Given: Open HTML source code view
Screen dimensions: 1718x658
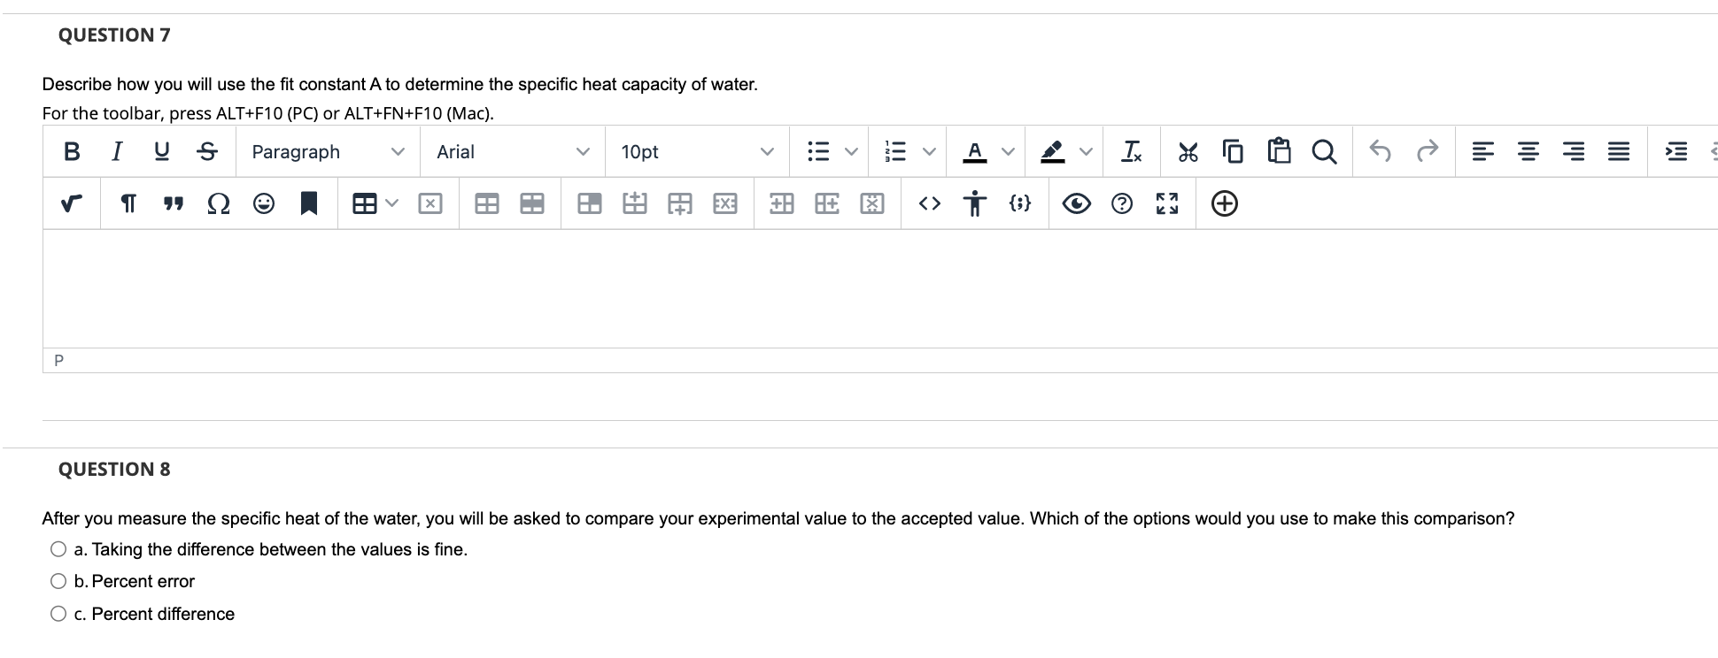Looking at the screenshot, I should [929, 204].
